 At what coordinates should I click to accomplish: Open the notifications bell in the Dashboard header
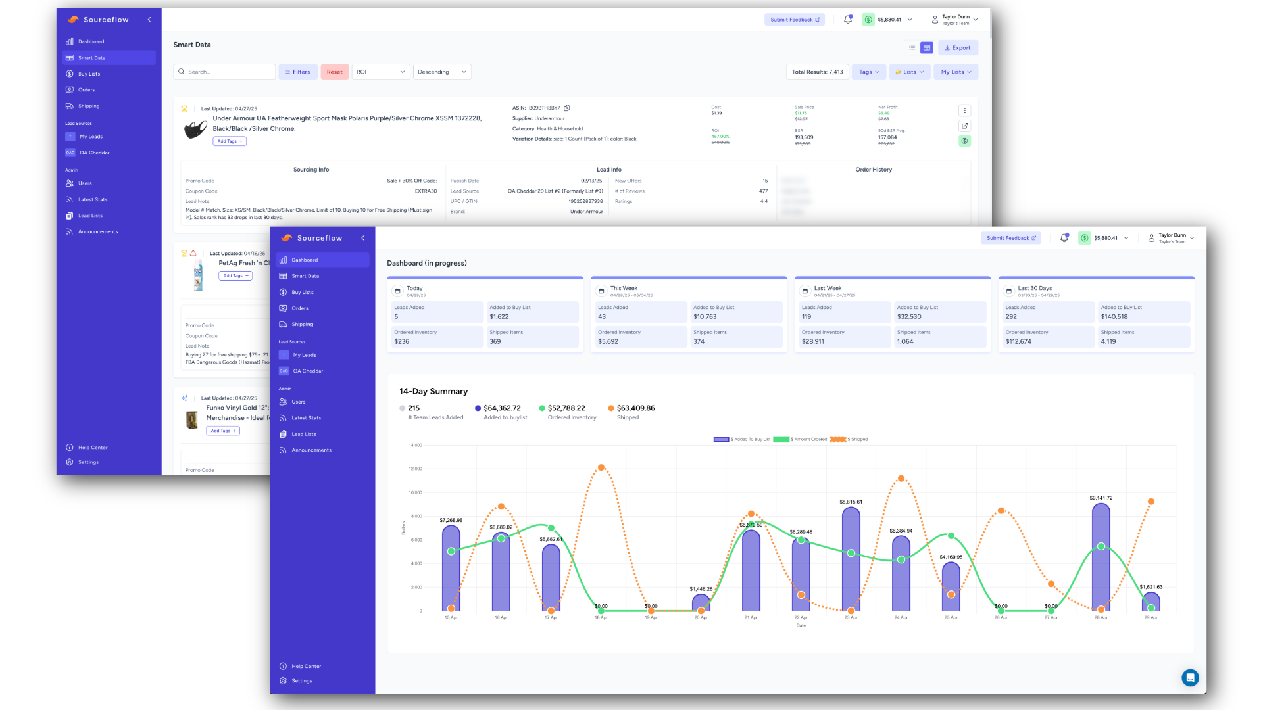coord(1064,238)
